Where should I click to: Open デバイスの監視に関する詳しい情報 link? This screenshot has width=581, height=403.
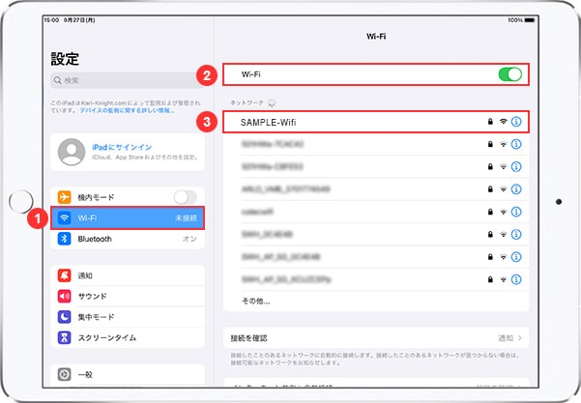[x=127, y=111]
